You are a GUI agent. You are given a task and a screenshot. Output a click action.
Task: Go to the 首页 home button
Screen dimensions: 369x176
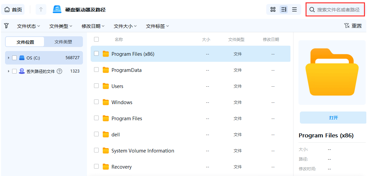pyautogui.click(x=13, y=9)
